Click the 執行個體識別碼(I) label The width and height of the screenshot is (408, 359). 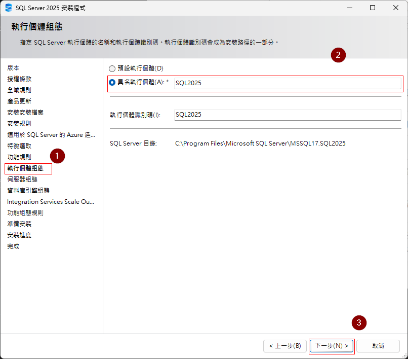coord(135,115)
